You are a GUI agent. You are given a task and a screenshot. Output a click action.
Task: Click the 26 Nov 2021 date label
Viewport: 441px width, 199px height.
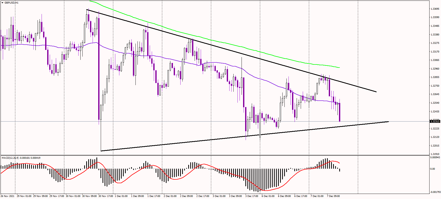7,196
